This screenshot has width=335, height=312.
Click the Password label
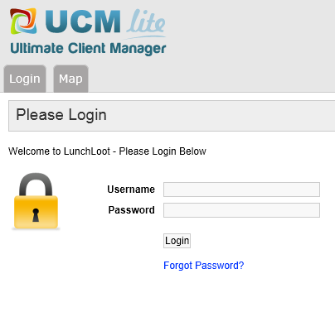pyautogui.click(x=132, y=210)
